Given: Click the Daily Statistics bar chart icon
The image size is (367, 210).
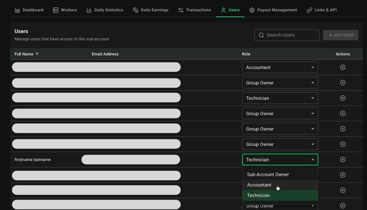Looking at the screenshot, I should pos(89,10).
